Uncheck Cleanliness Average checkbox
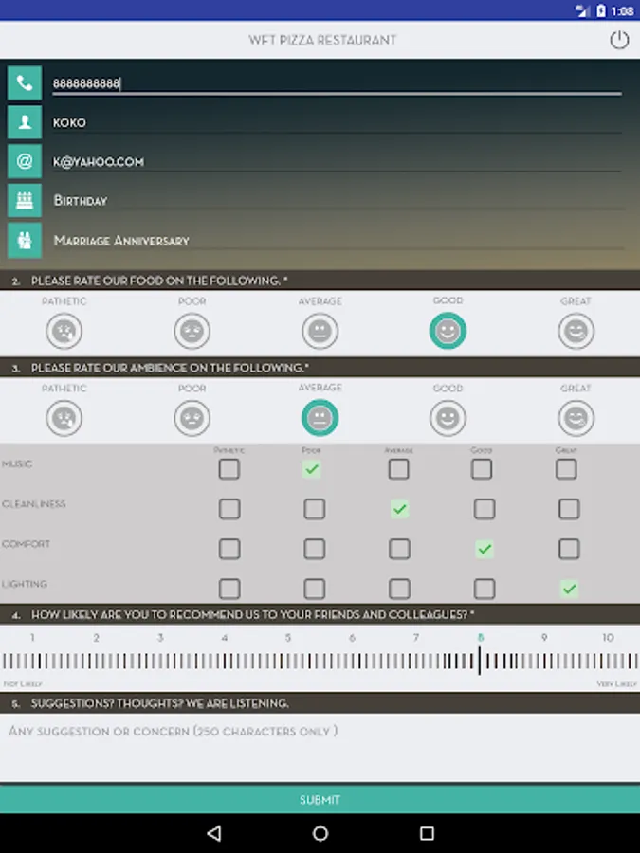640x853 pixels. 399,509
